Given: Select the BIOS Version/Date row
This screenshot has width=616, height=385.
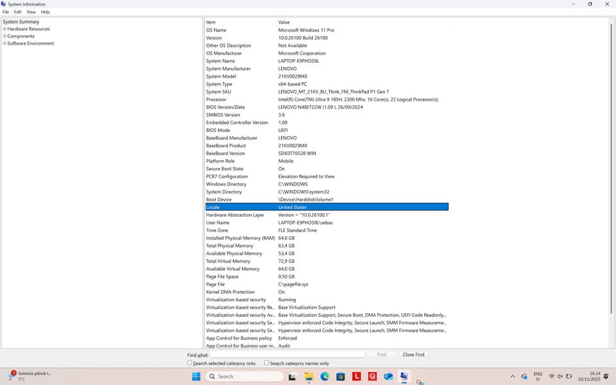Looking at the screenshot, I should [x=327, y=107].
